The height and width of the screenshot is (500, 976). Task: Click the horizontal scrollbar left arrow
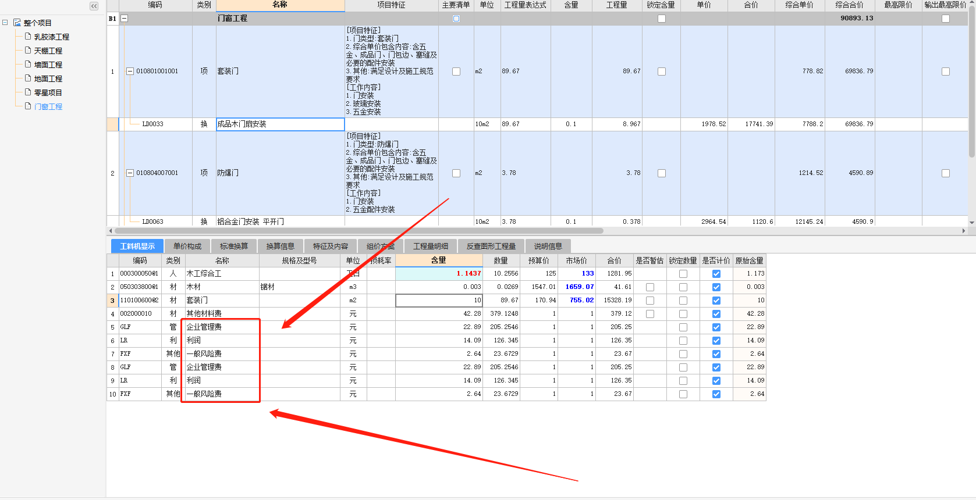coord(111,231)
